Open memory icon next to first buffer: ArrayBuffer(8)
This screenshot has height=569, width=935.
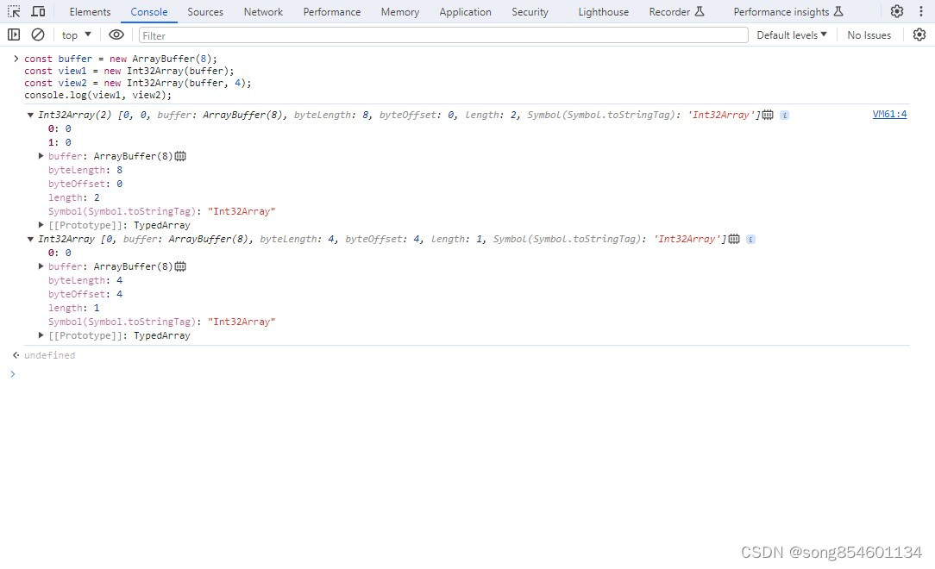pyautogui.click(x=180, y=156)
